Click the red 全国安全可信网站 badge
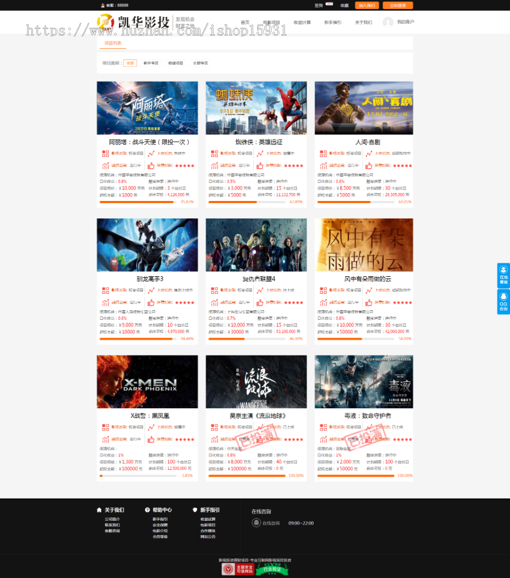This screenshot has width=510, height=578. point(237,569)
